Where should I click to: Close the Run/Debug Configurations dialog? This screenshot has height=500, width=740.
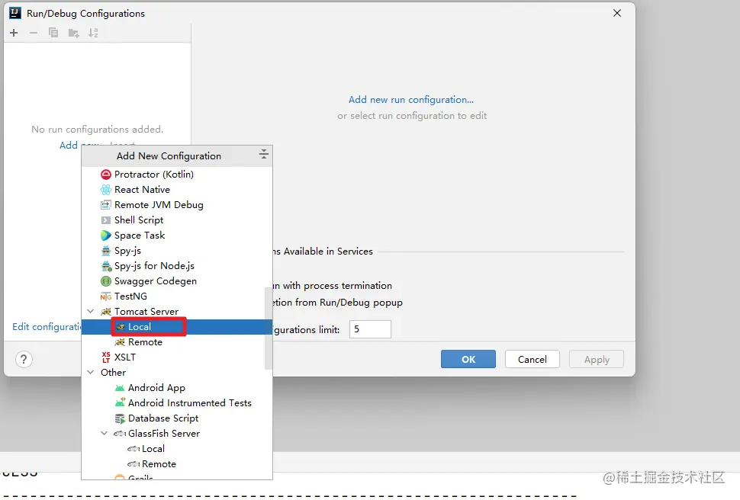click(617, 13)
